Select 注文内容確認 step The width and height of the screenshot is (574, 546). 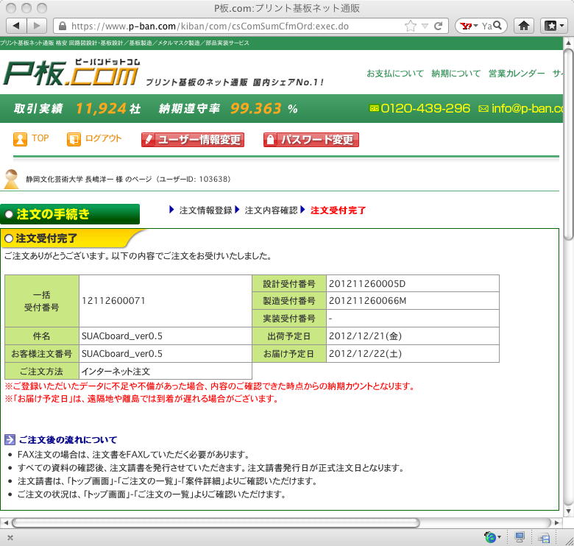pyautogui.click(x=271, y=210)
